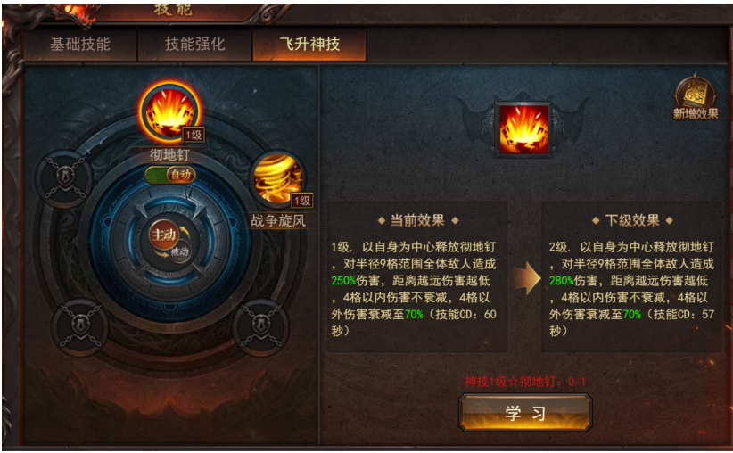Toggle the 自动 auto-cast switch
Image resolution: width=733 pixels, height=453 pixels.
[x=170, y=175]
